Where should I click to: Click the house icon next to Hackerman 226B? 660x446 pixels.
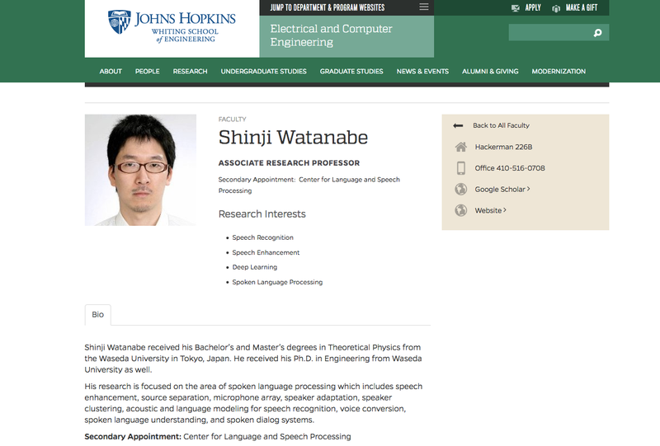pyautogui.click(x=461, y=147)
